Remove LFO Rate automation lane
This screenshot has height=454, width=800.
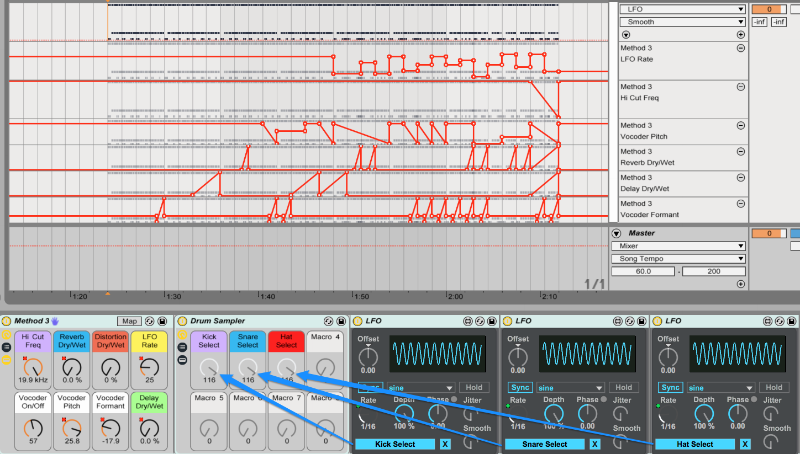pos(740,48)
